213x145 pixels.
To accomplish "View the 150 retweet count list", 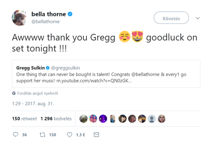I will click(24, 119).
